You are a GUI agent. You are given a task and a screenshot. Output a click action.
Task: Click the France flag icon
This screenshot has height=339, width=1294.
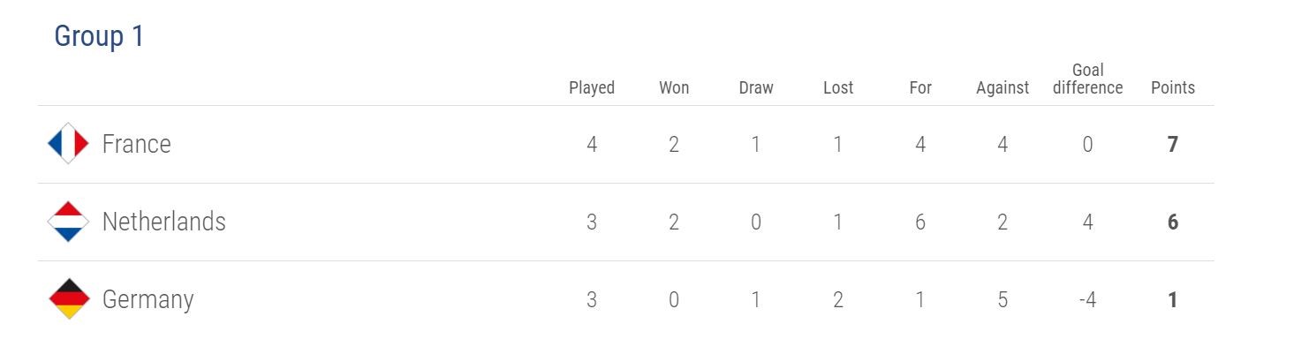(68, 144)
